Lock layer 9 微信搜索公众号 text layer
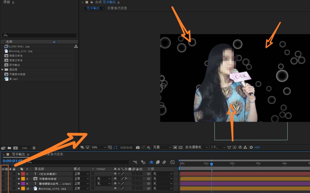Screen dimensions: 310x193 (x=14, y=183)
